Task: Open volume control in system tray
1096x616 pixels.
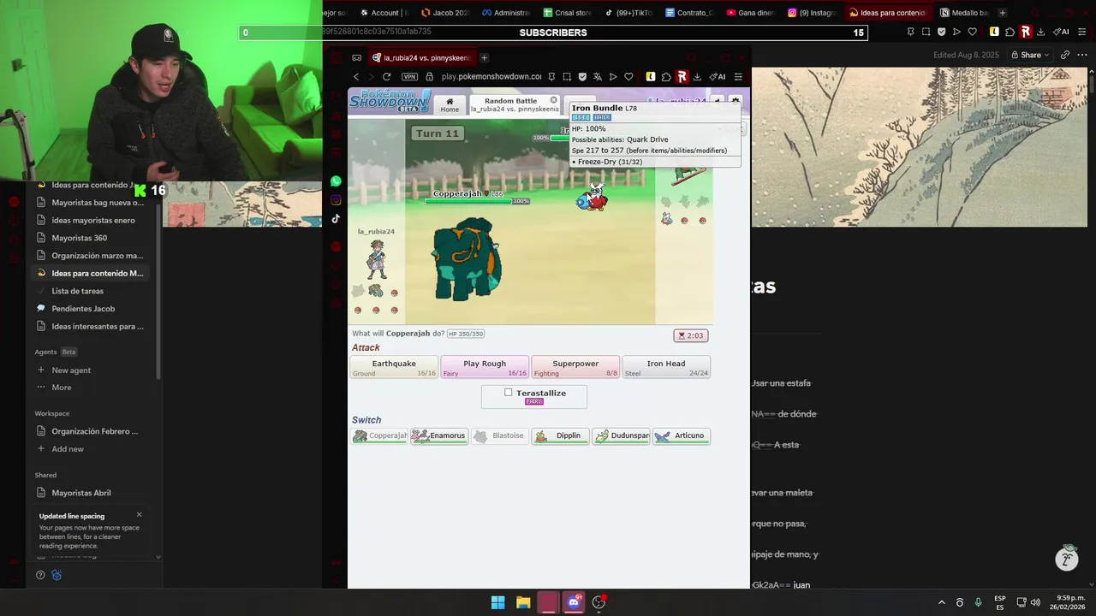Action: [x=1035, y=602]
